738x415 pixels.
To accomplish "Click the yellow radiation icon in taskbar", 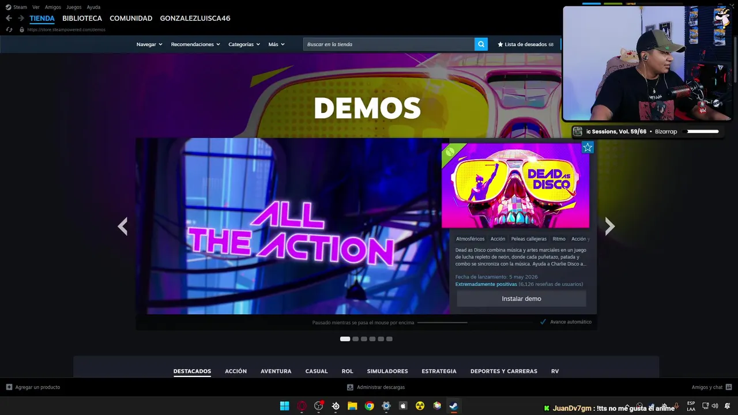I will (x=420, y=406).
